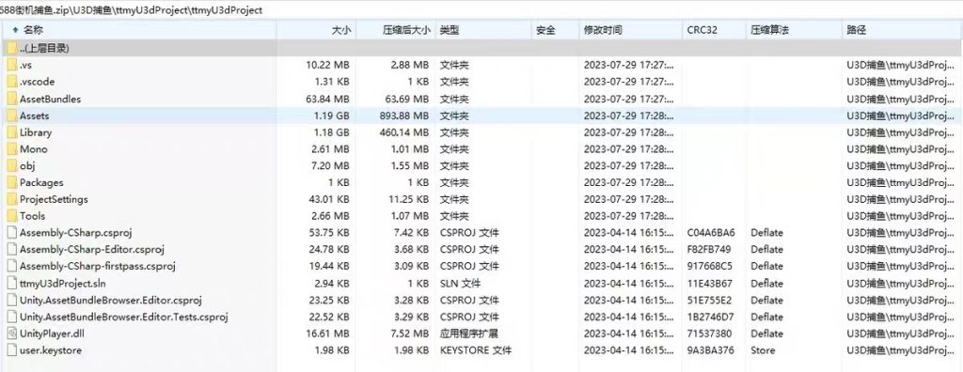Click the user.keystore file icon
The image size is (963, 372).
click(x=11, y=350)
